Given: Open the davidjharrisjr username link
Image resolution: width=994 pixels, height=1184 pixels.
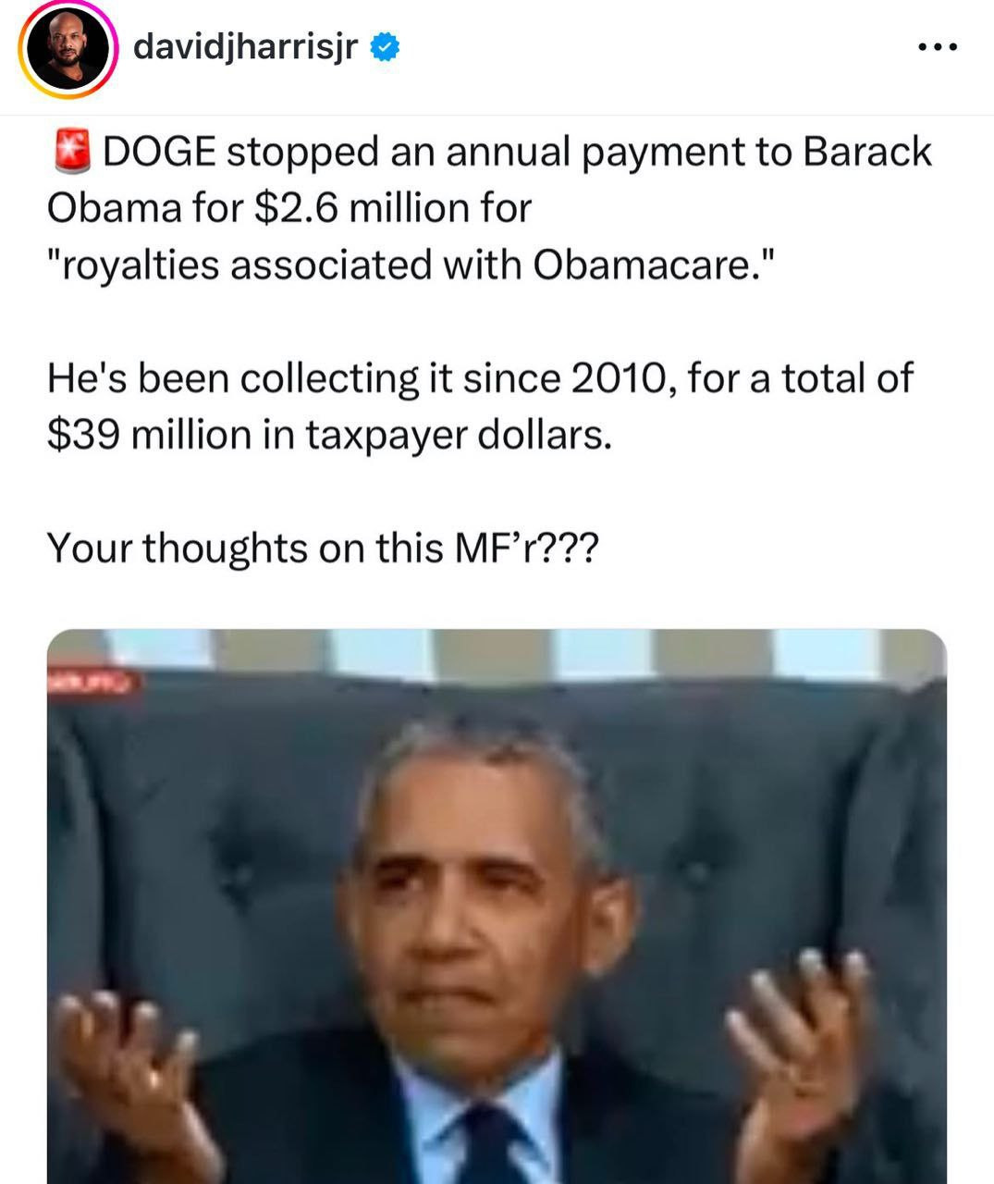Looking at the screenshot, I should tap(246, 46).
